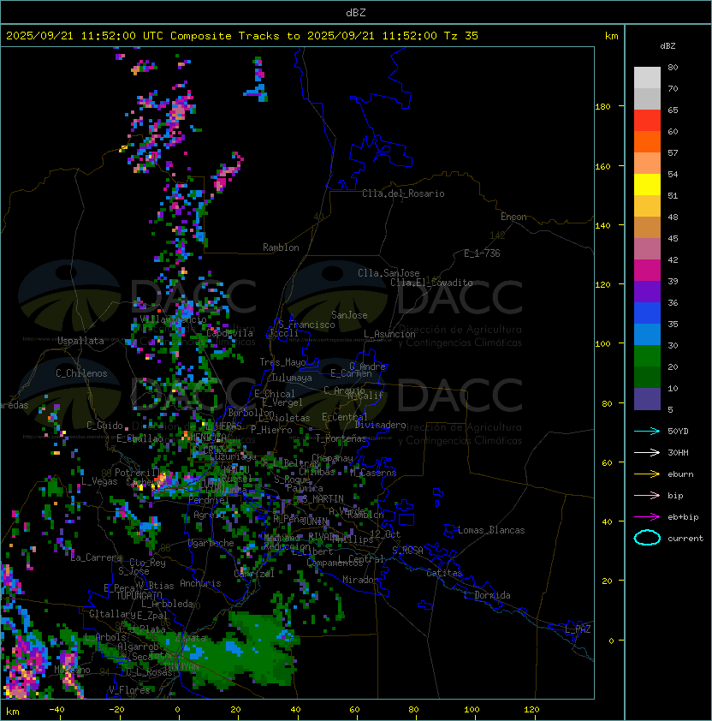The height and width of the screenshot is (721, 712).
Task: Click the 'Lomas_Blancas' map label
Action: [x=491, y=530]
